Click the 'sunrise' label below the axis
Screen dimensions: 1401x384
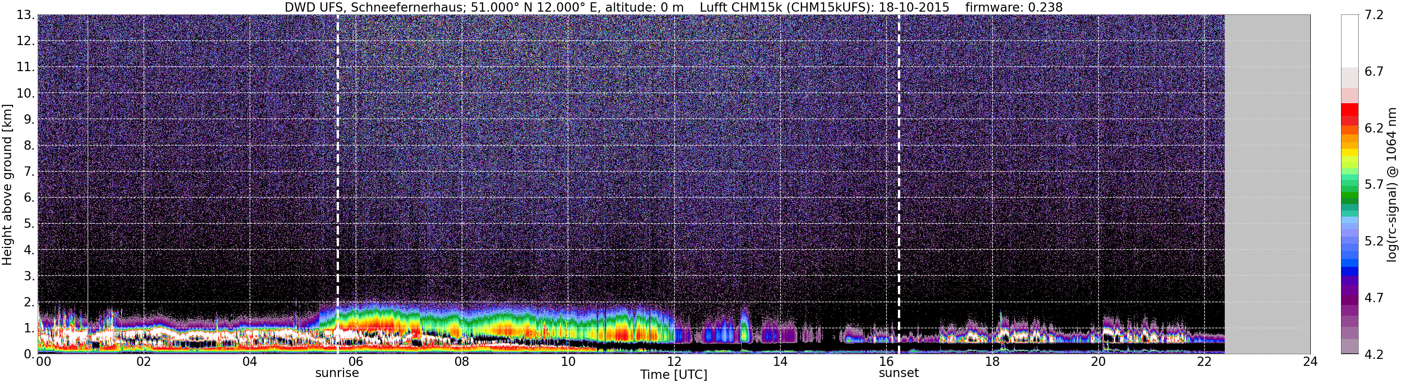337,373
